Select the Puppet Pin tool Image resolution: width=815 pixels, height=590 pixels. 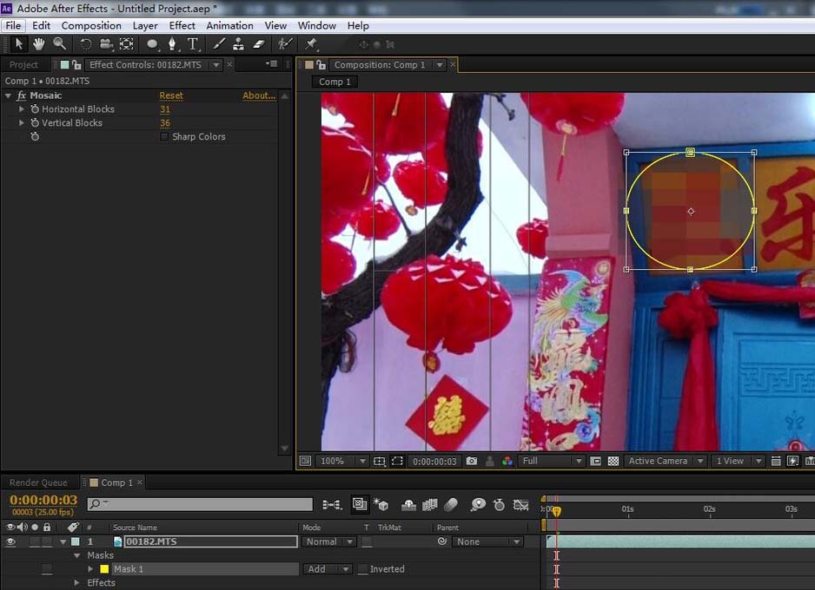pyautogui.click(x=311, y=43)
